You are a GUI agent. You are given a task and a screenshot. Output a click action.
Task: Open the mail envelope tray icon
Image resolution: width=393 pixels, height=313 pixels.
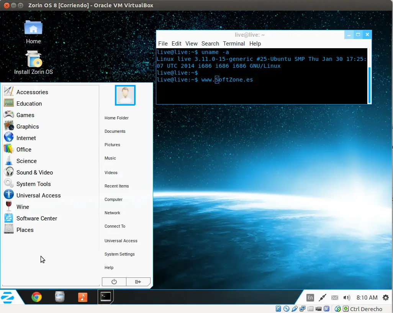pos(335,297)
